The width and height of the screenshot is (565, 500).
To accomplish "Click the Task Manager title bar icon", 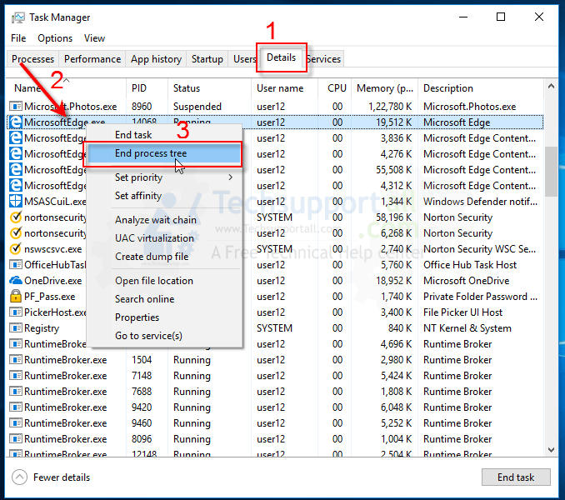I will pyautogui.click(x=18, y=17).
